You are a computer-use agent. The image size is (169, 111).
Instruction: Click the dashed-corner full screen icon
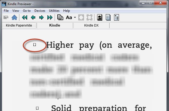pyautogui.click(x=81, y=17)
